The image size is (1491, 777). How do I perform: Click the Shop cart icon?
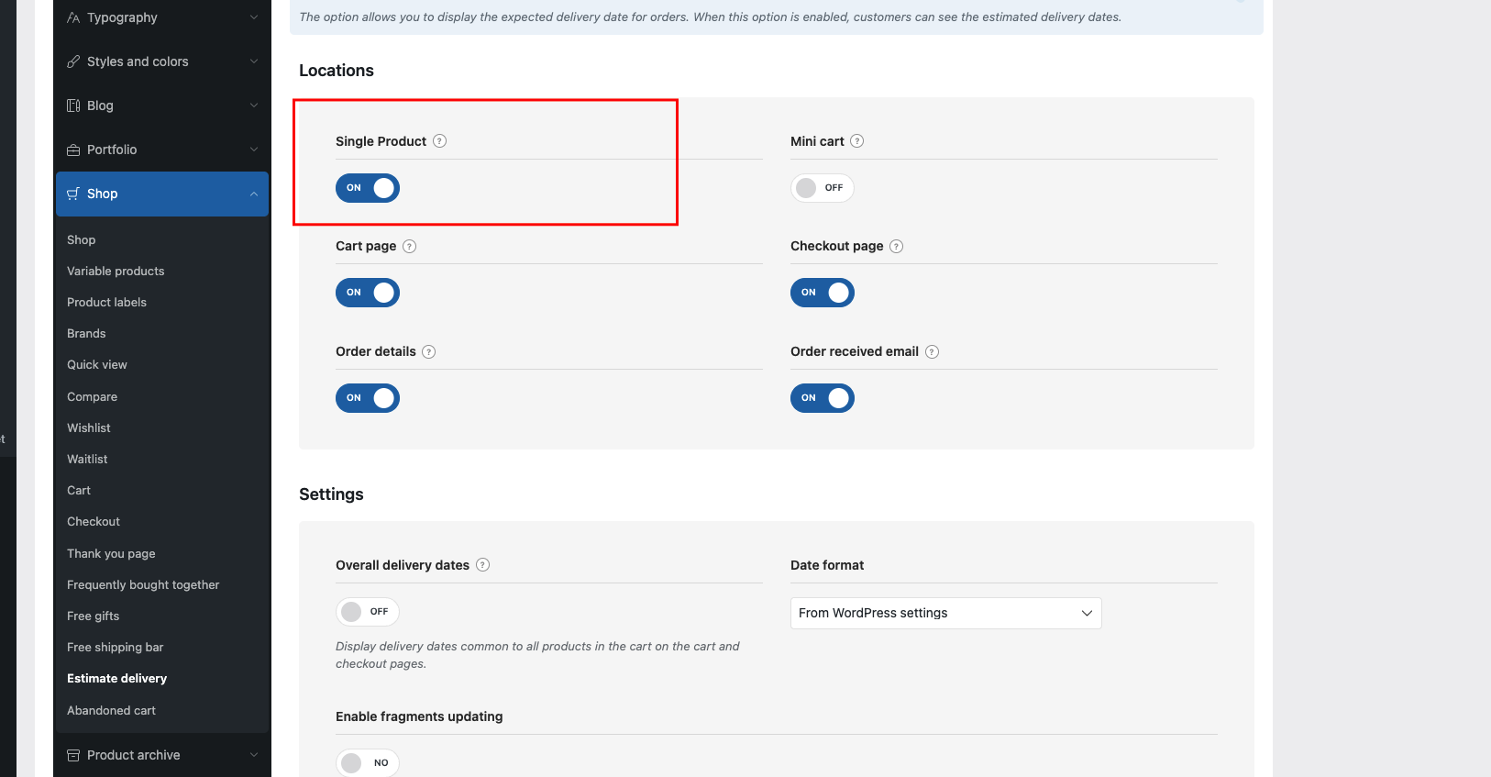(x=73, y=194)
